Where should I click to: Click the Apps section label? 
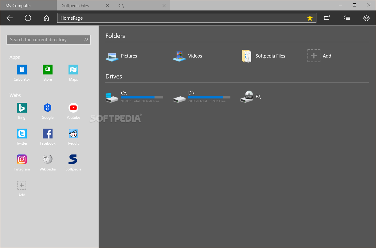point(15,57)
